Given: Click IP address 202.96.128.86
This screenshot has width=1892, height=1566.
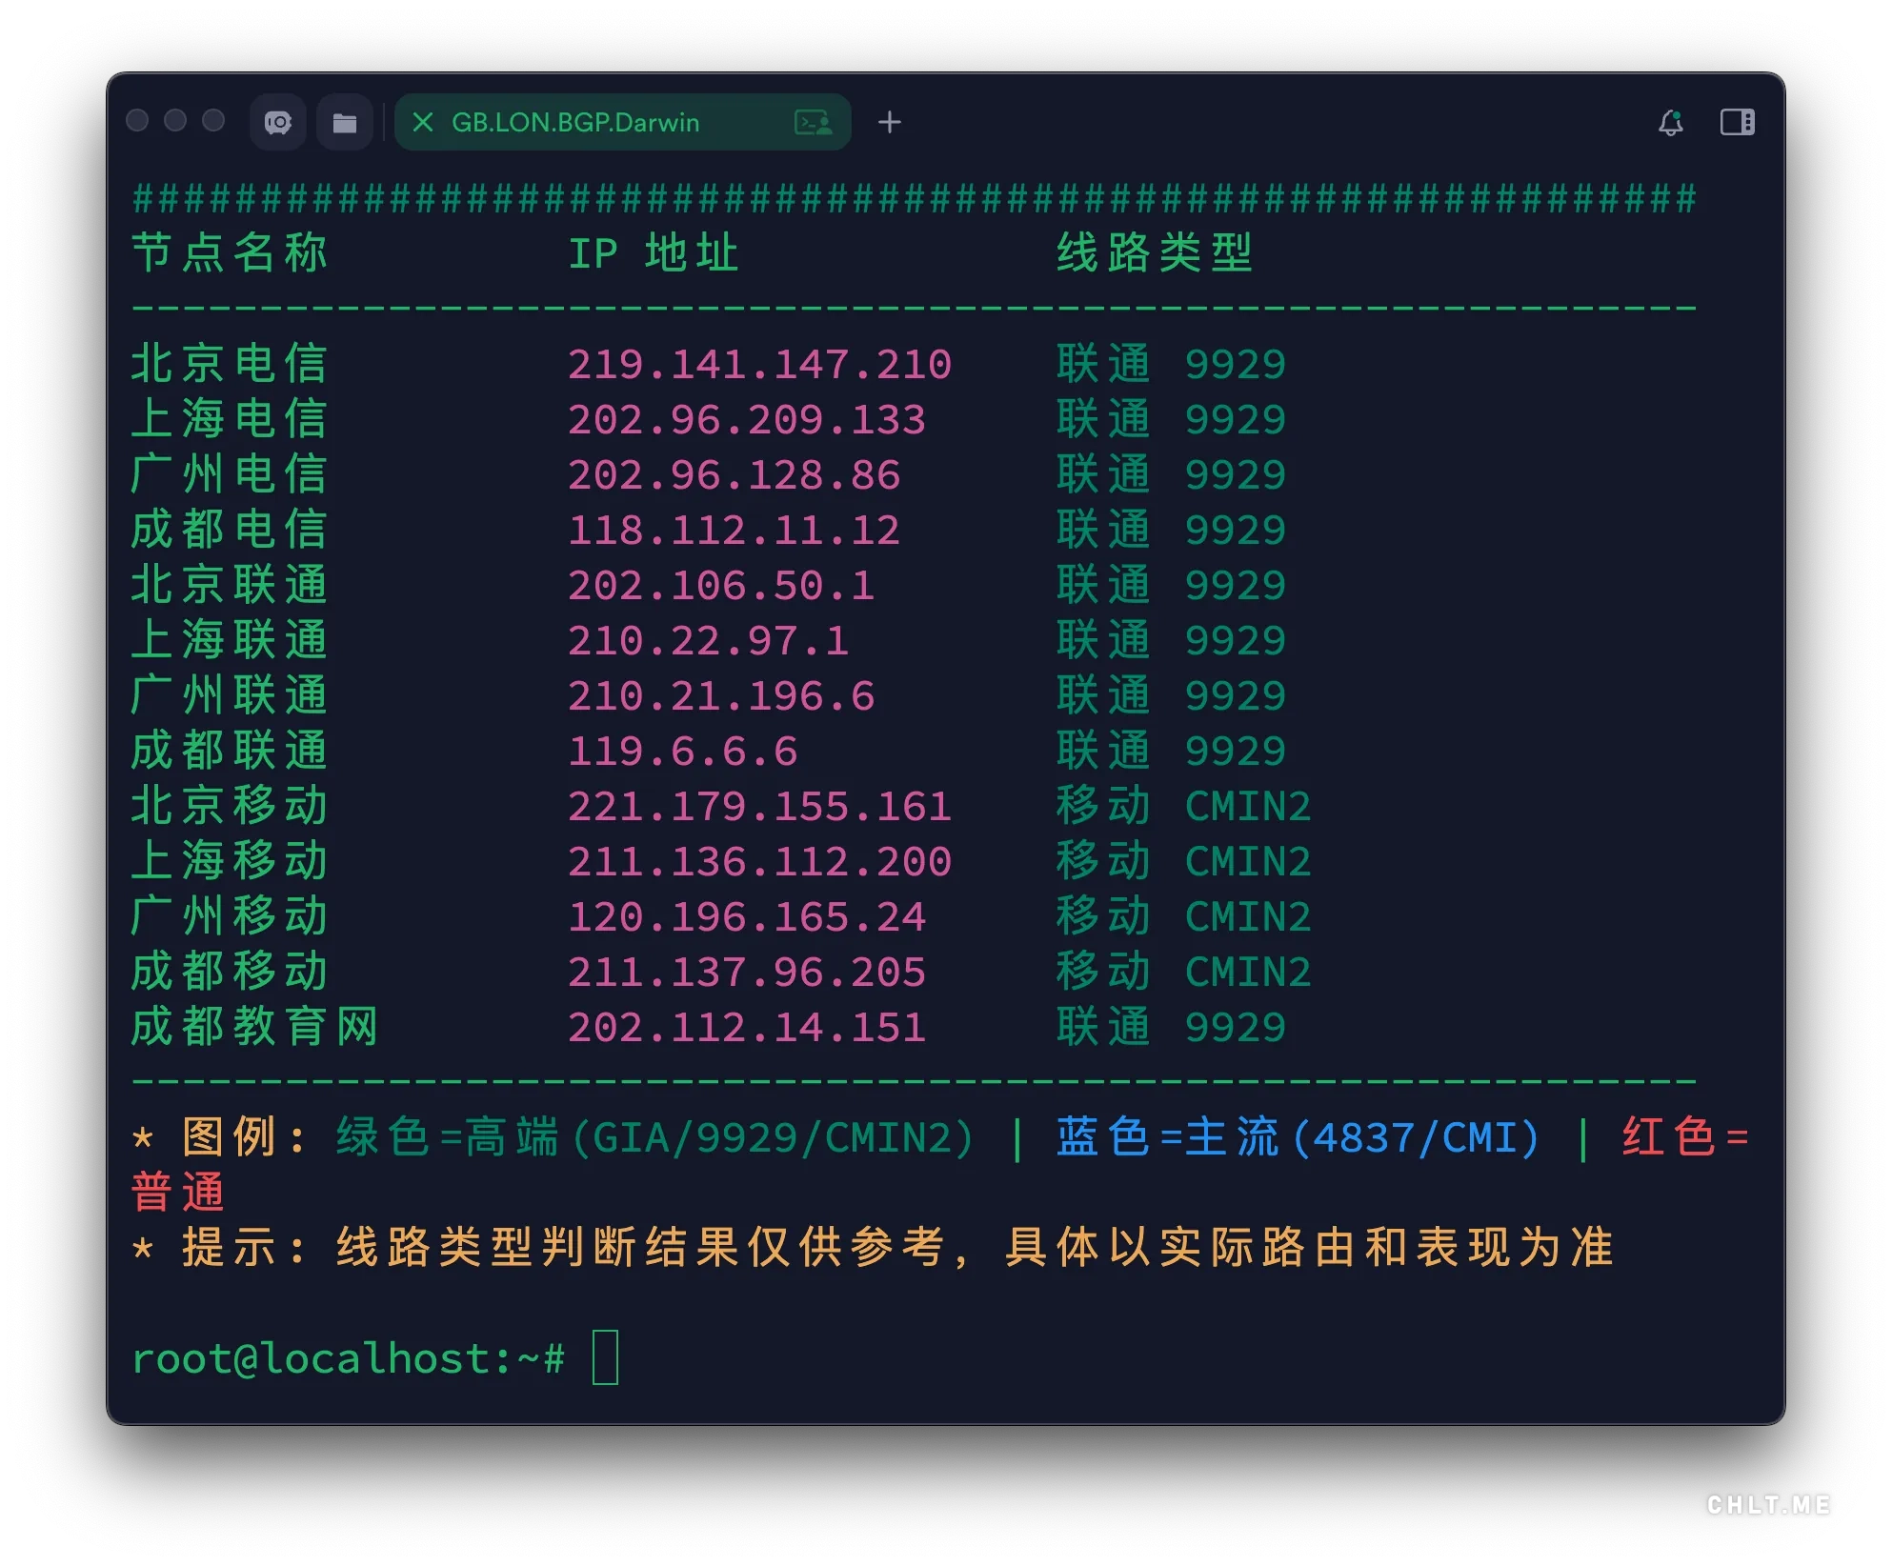Looking at the screenshot, I should pos(734,475).
